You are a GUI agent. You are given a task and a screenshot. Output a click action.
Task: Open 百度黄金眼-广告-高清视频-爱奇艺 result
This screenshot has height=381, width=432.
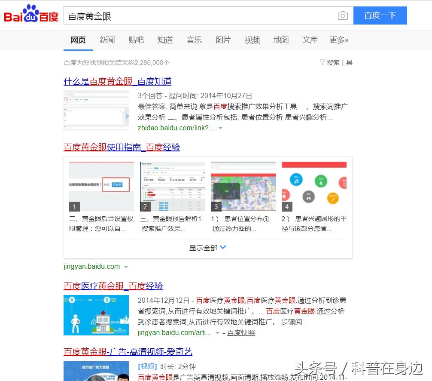click(x=128, y=352)
